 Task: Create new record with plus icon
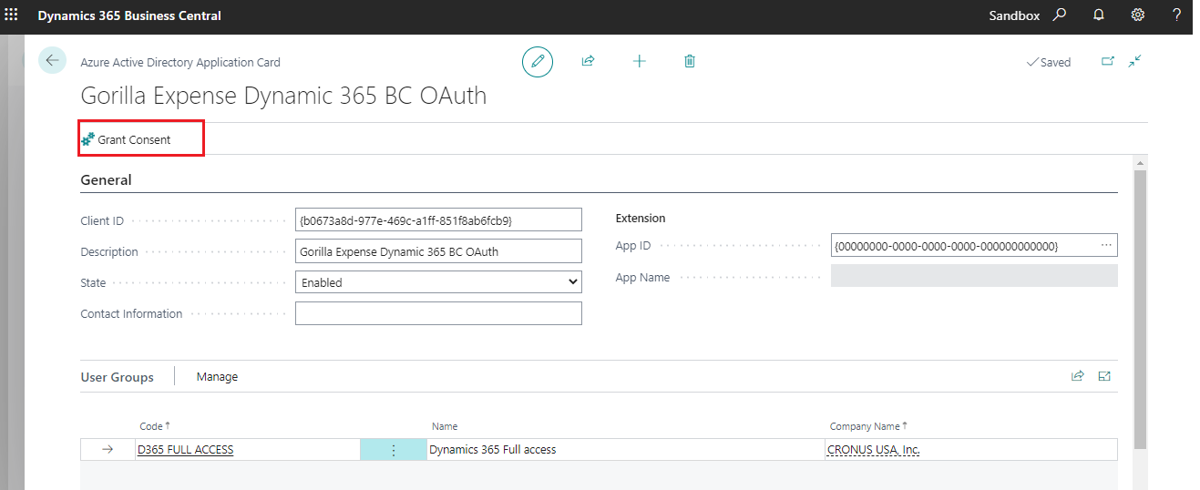639,61
